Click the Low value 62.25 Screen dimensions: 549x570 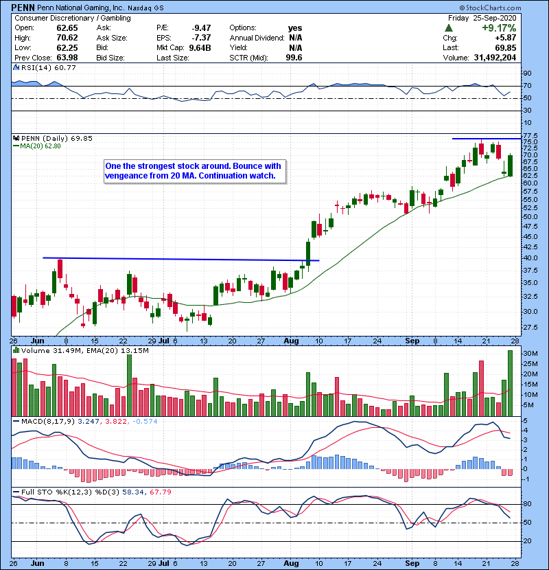(67, 47)
